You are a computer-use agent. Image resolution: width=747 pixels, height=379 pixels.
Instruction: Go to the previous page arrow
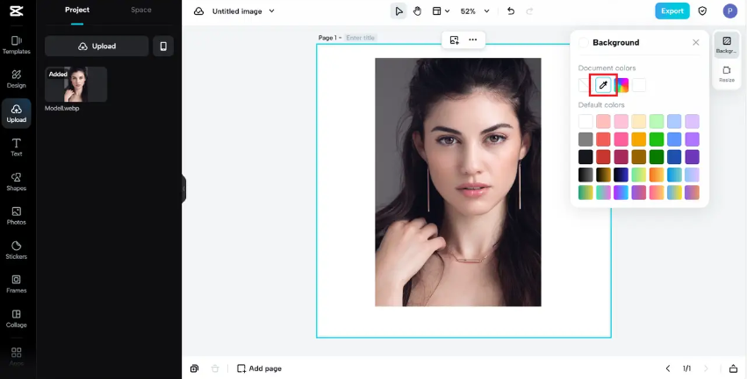pyautogui.click(x=668, y=368)
